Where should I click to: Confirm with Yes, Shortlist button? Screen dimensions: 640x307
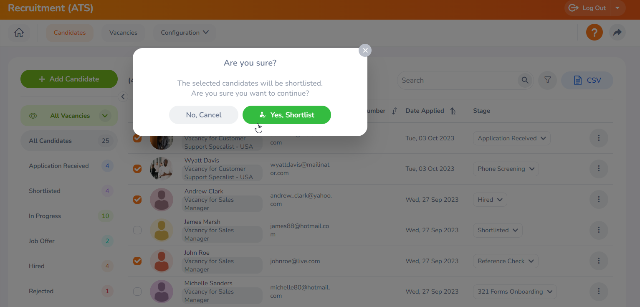pyautogui.click(x=286, y=115)
